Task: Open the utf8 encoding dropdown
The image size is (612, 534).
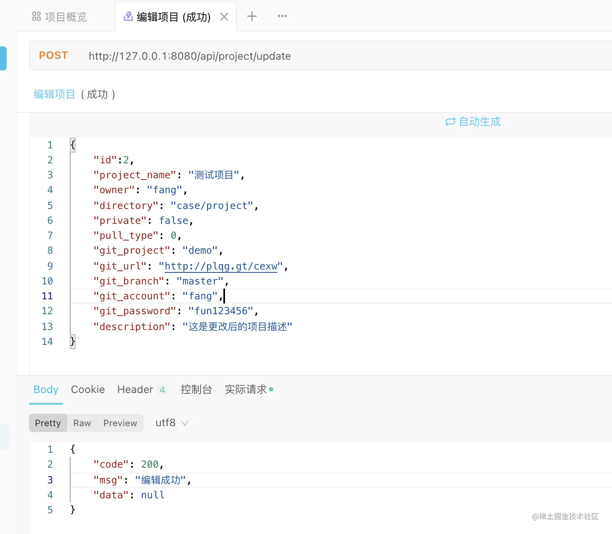Action: point(172,423)
